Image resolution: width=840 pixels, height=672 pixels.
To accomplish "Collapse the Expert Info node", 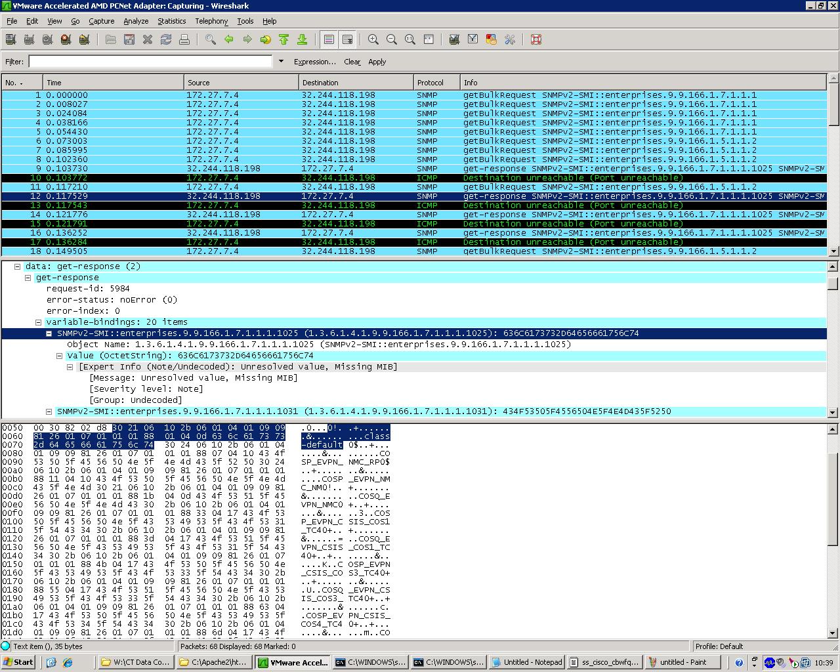I will 70,367.
